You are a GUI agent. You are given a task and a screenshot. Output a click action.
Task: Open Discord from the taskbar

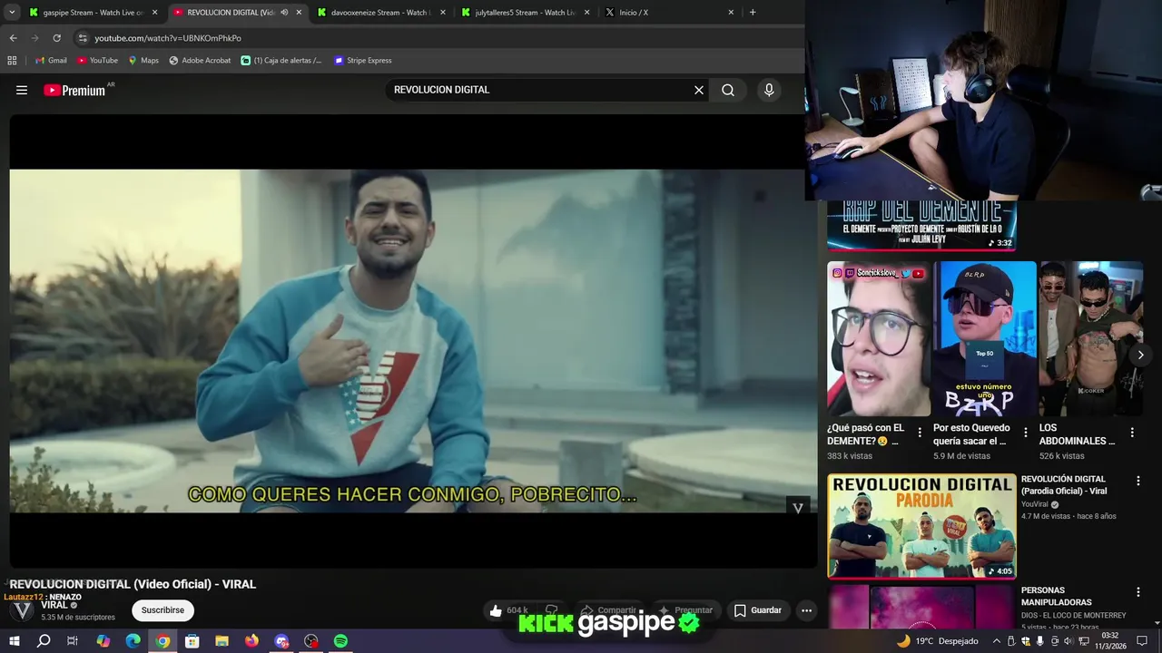coord(281,641)
